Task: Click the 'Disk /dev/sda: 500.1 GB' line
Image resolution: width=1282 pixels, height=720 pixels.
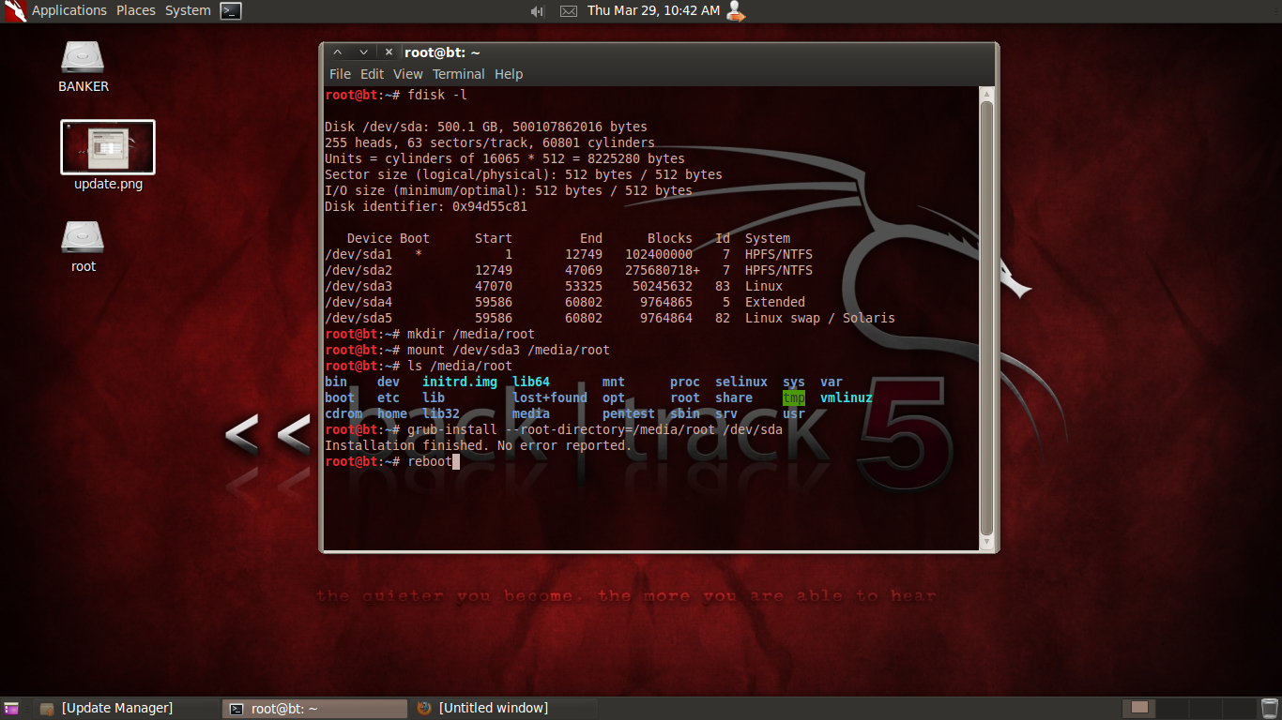Action: tap(486, 127)
